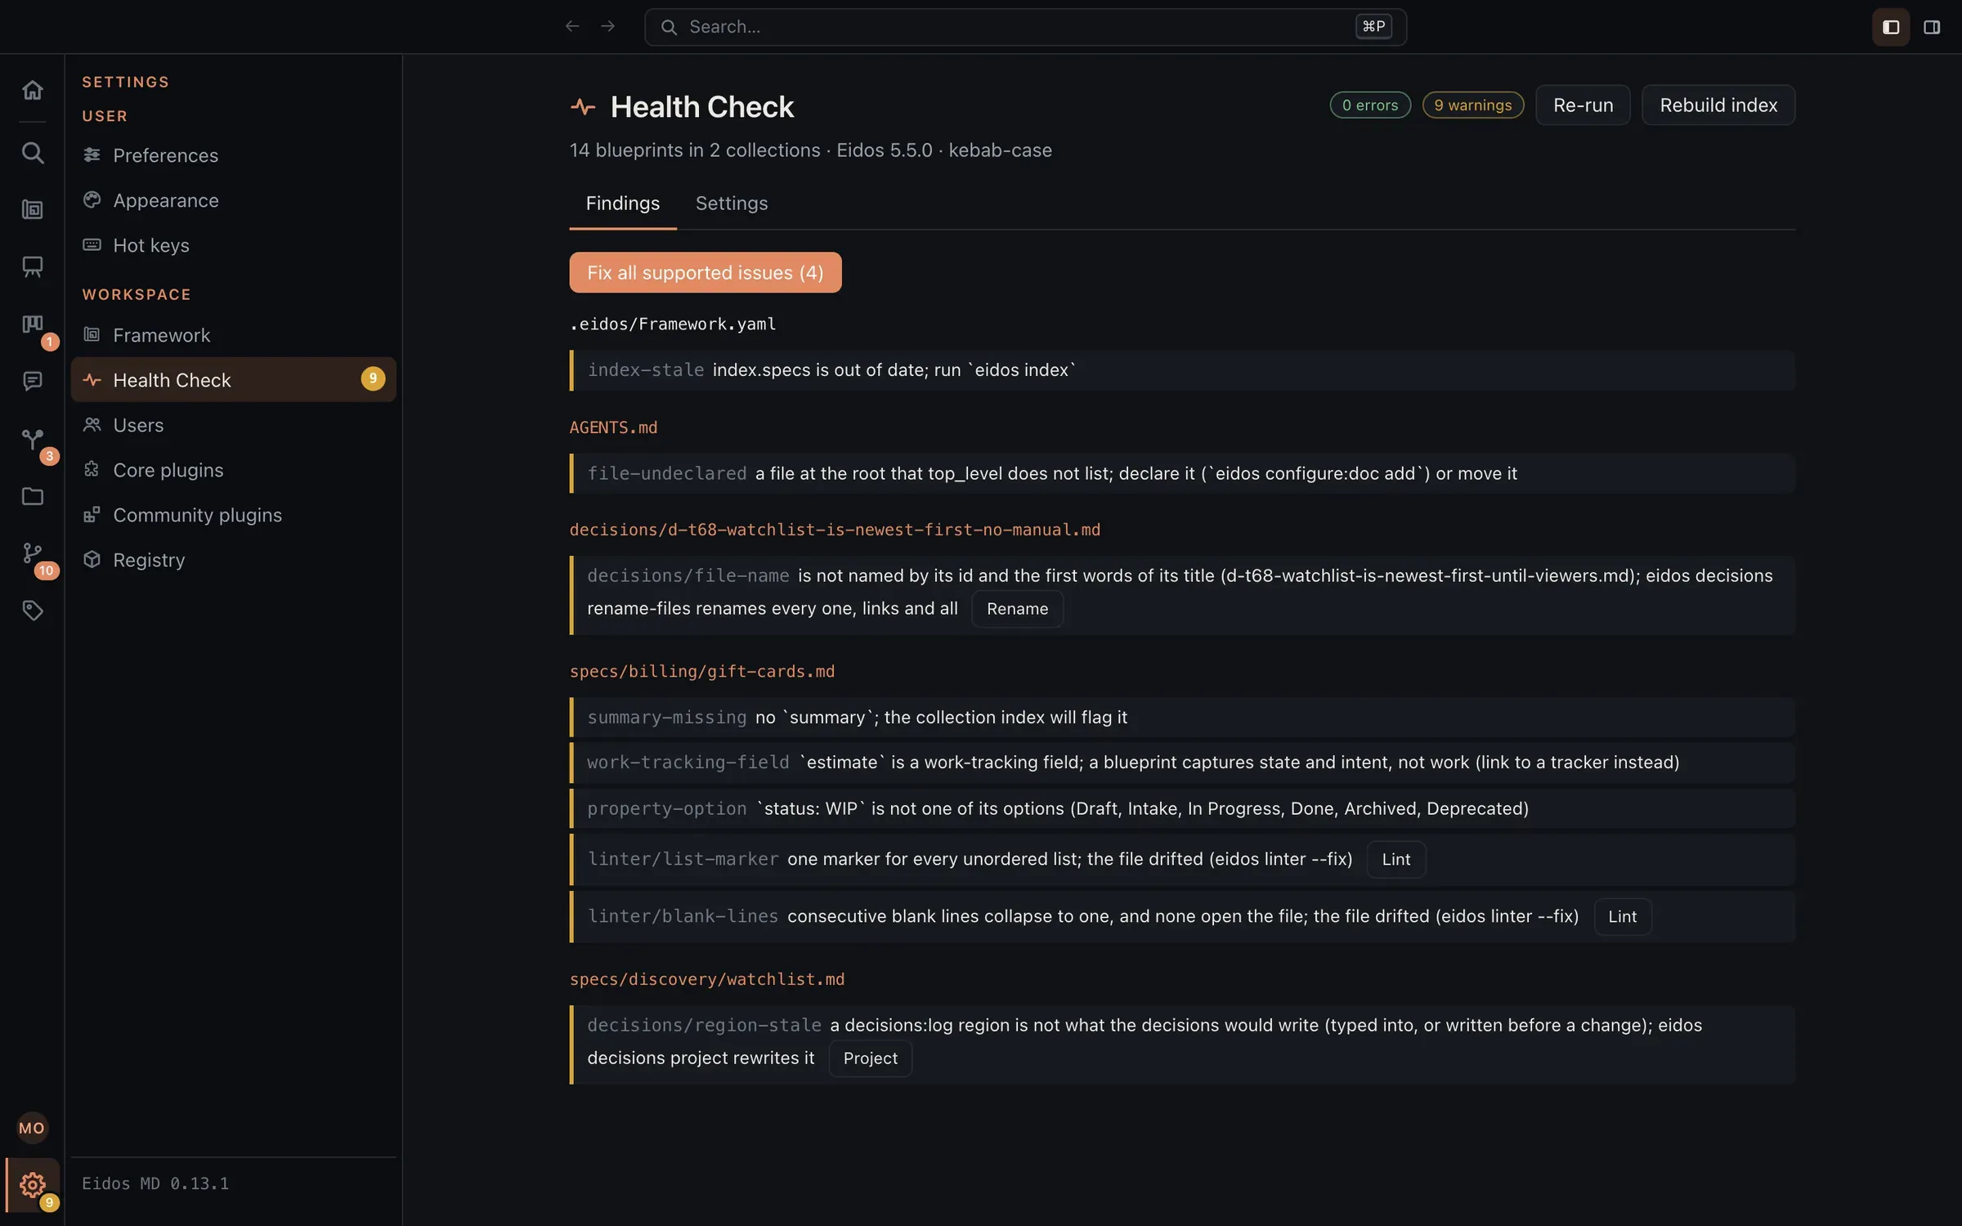Open the blueprints library icon in rail
The width and height of the screenshot is (1962, 1226).
pyautogui.click(x=32, y=210)
